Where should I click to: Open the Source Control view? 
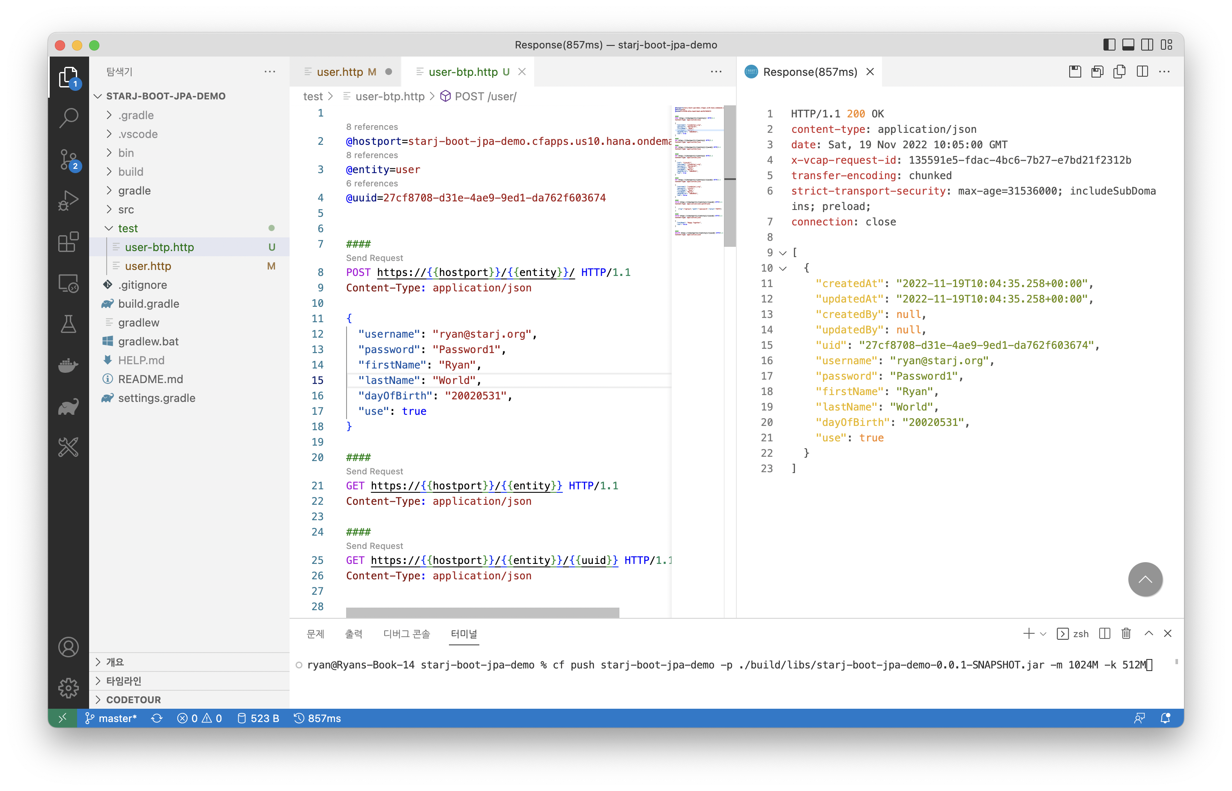coord(68,160)
